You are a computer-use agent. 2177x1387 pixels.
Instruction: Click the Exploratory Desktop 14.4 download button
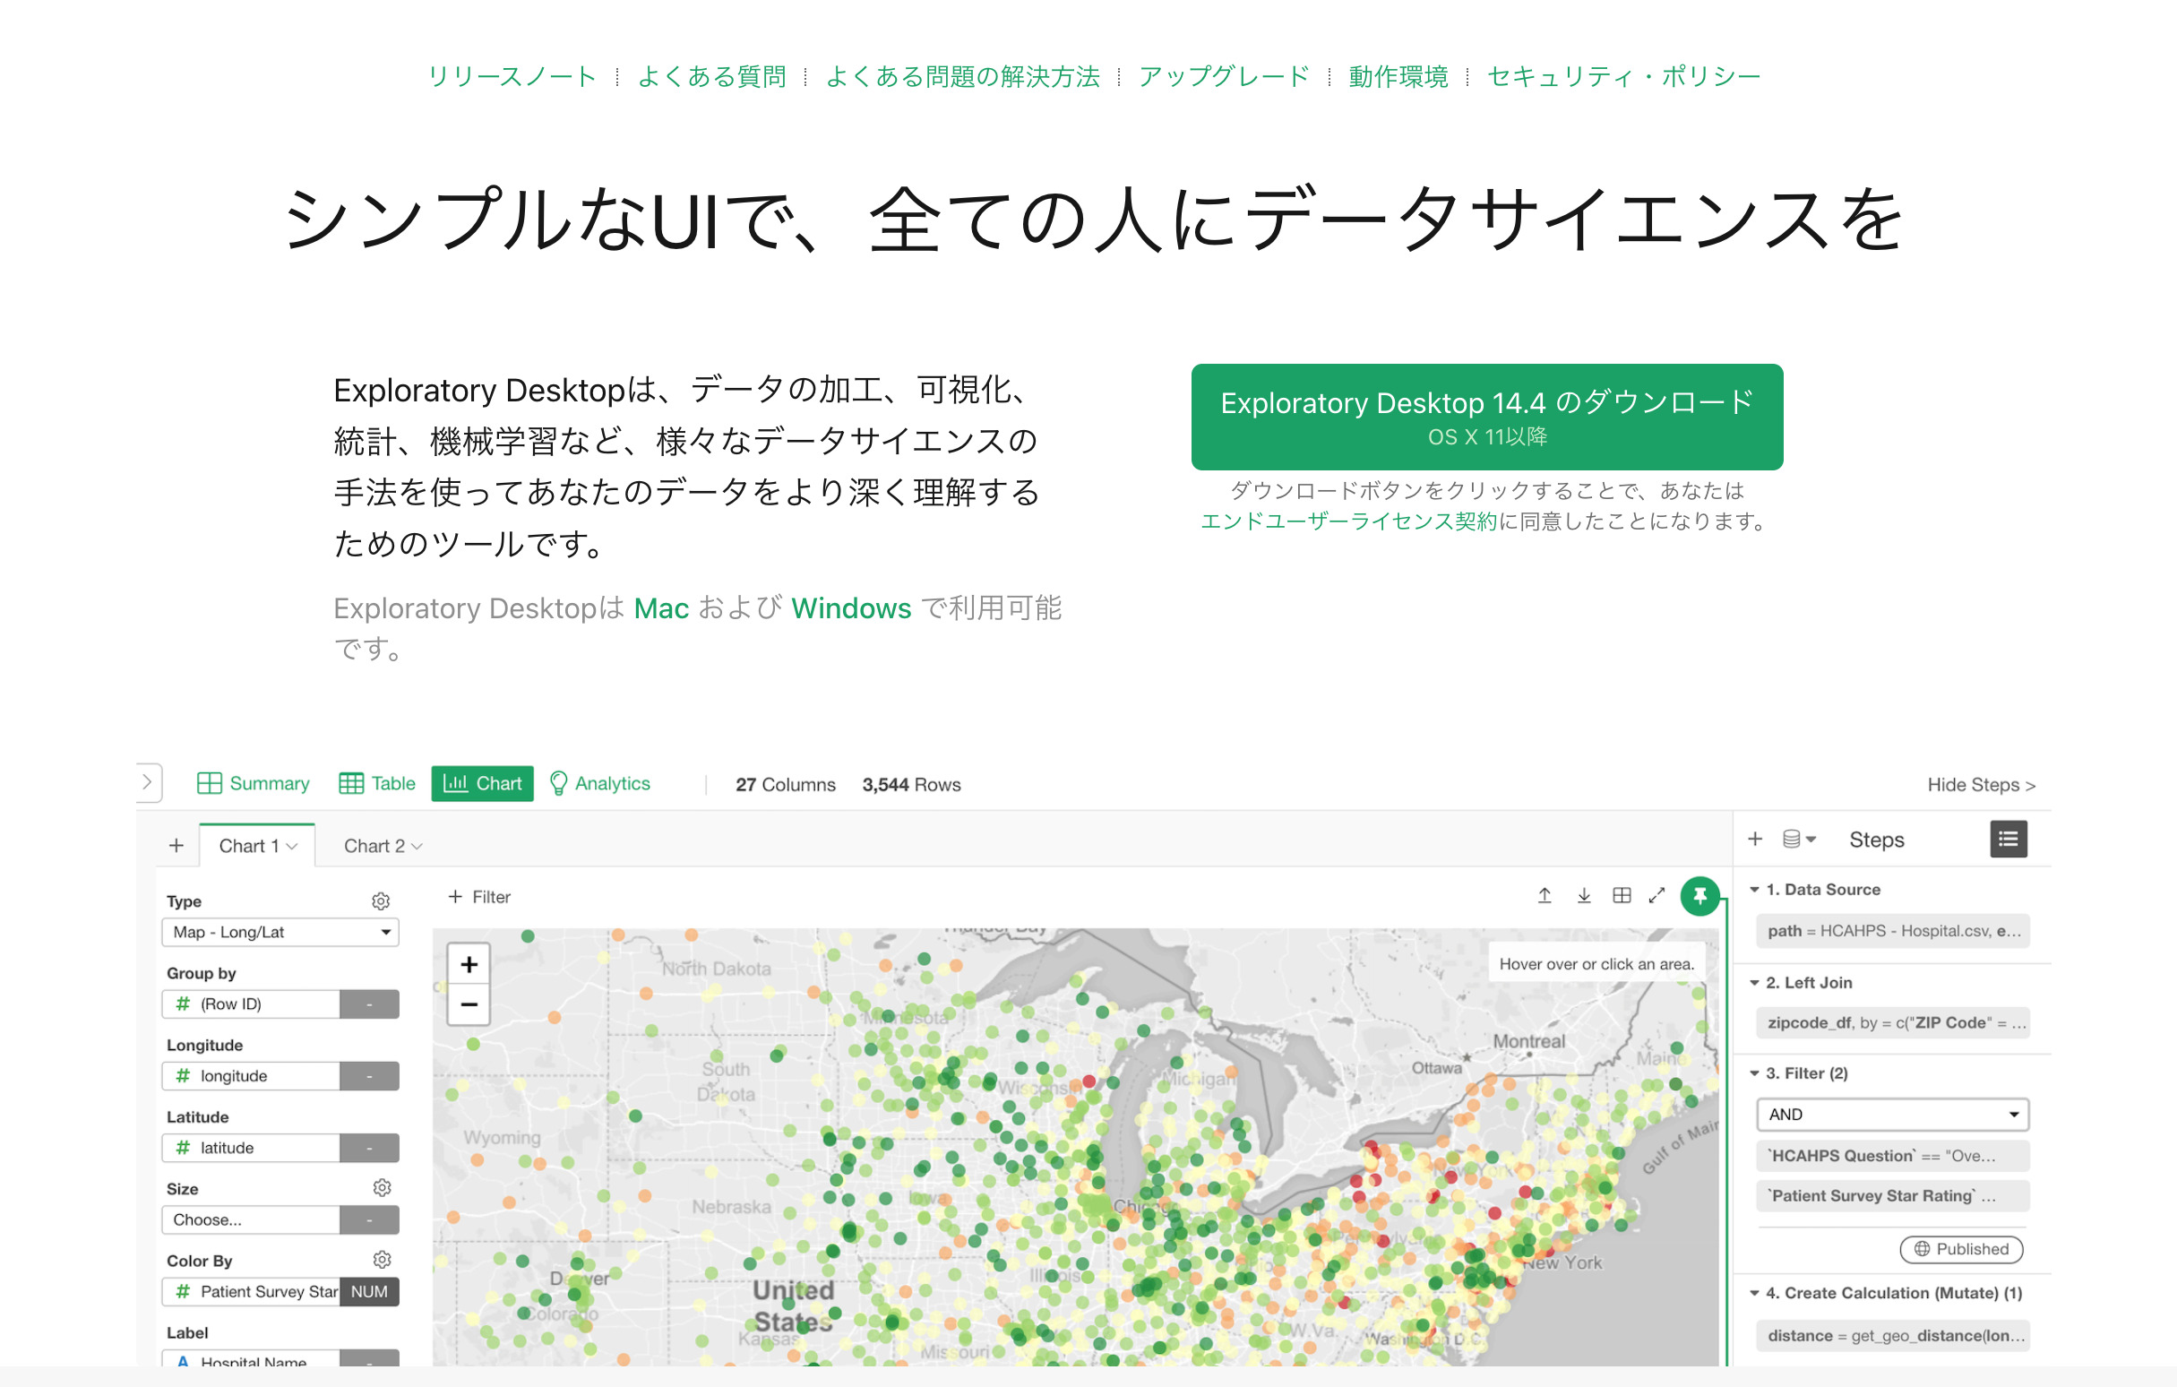1486,417
